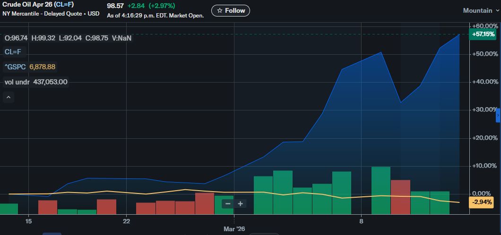Viewport: 501px width, 235px height.
Task: Click the -2.94% comparison label
Action: coord(482,202)
